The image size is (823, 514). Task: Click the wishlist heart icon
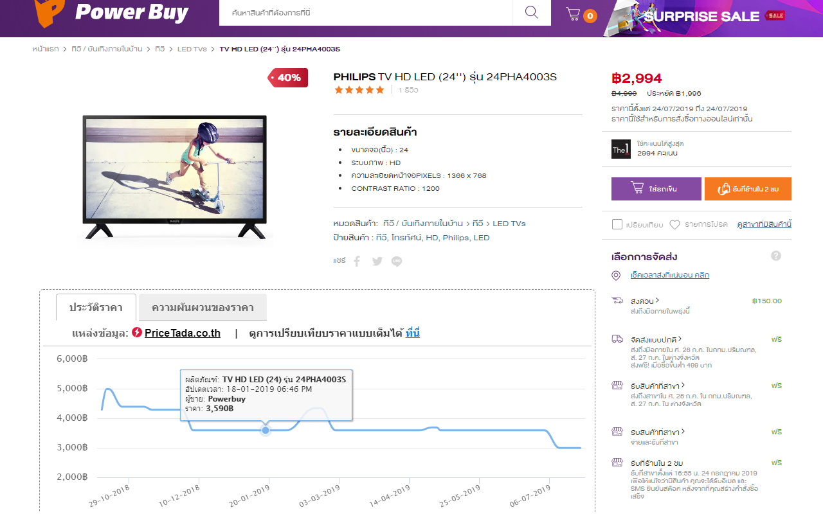pyautogui.click(x=674, y=225)
